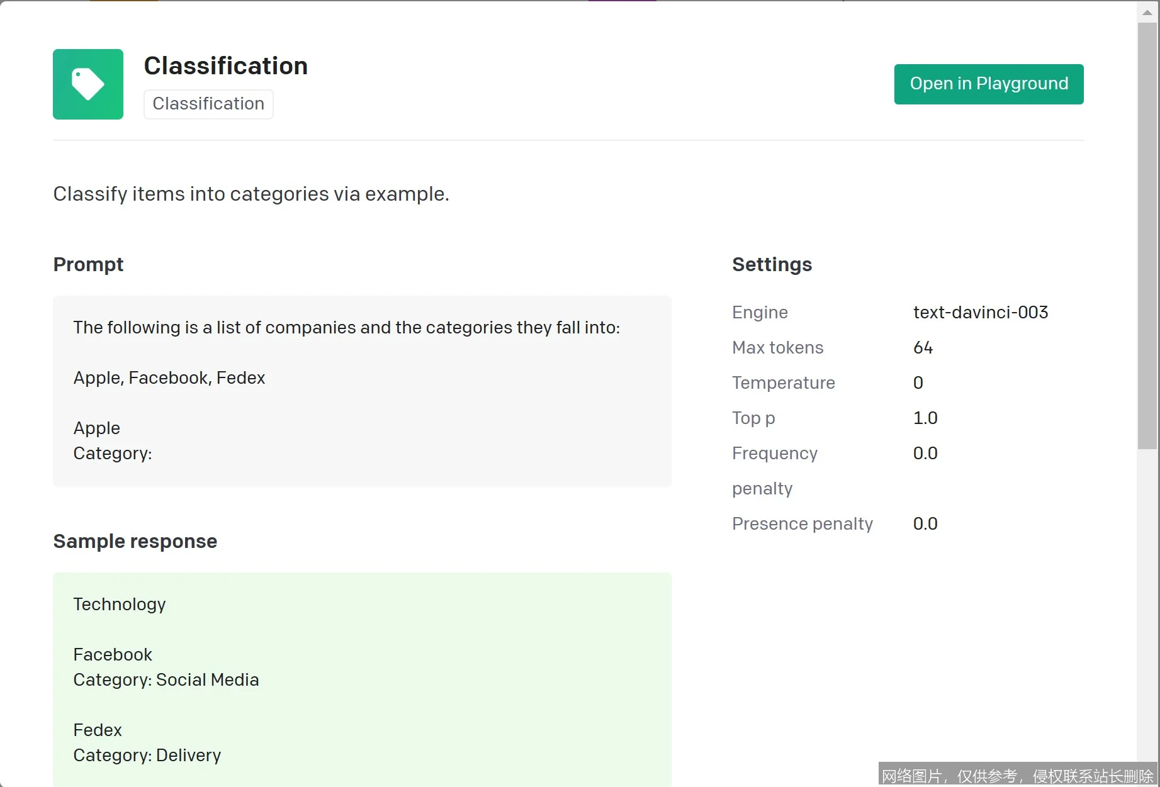Click the Classification page title
This screenshot has width=1160, height=787.
226,66
